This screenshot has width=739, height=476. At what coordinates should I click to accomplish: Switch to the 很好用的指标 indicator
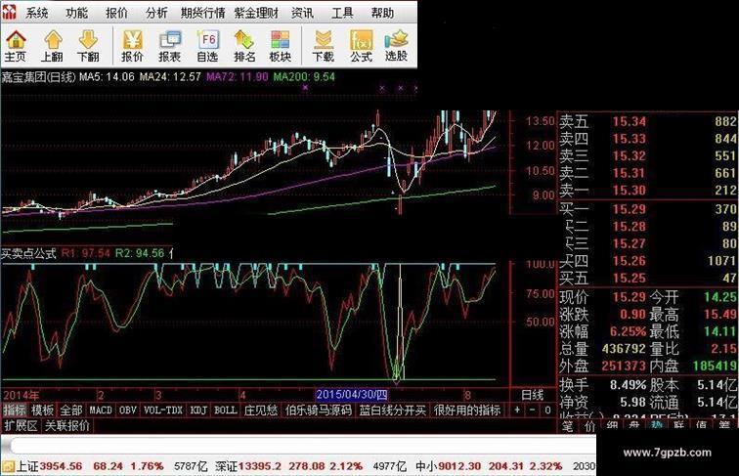point(467,410)
